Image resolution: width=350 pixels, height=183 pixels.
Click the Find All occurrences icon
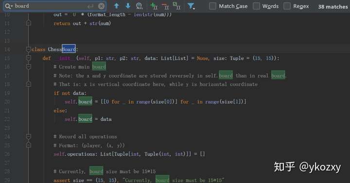[140, 6]
